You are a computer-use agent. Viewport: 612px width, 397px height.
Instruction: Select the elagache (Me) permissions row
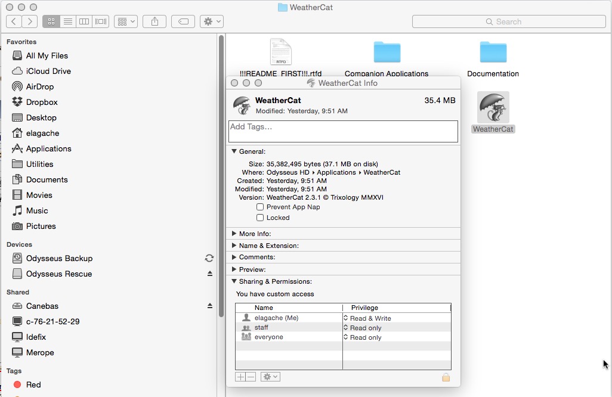coord(343,318)
